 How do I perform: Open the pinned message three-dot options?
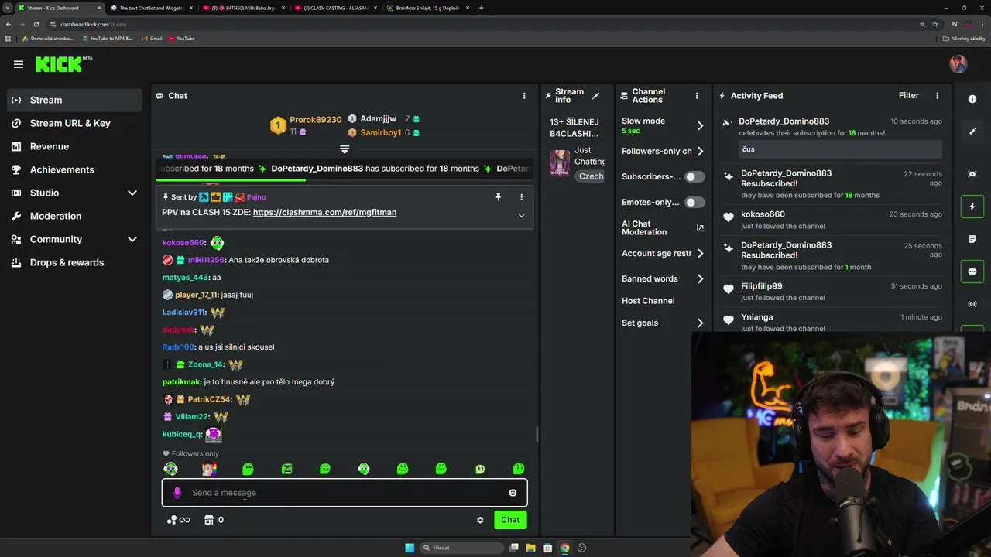pyautogui.click(x=521, y=197)
